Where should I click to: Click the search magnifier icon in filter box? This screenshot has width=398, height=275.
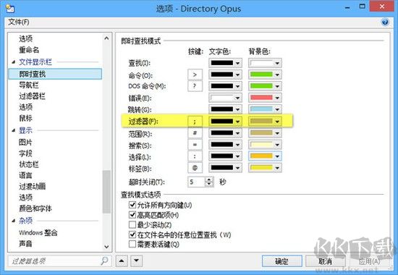(104, 261)
